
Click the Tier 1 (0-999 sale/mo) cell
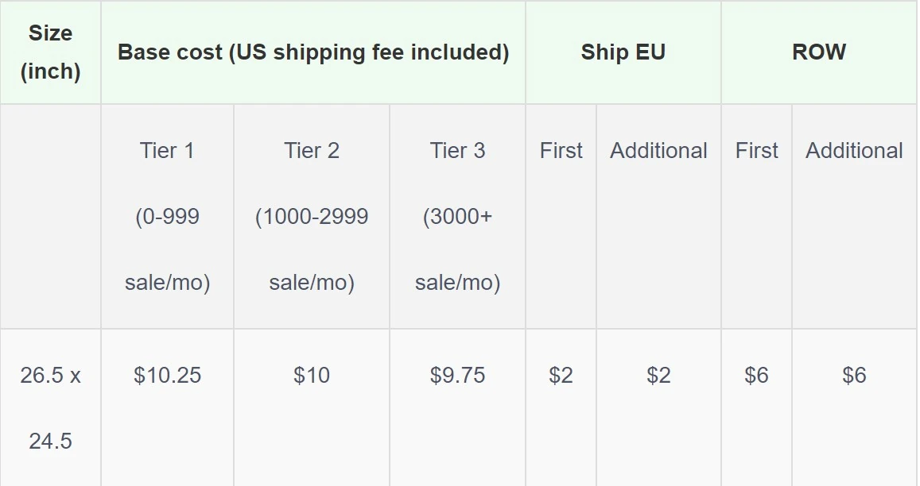[167, 216]
